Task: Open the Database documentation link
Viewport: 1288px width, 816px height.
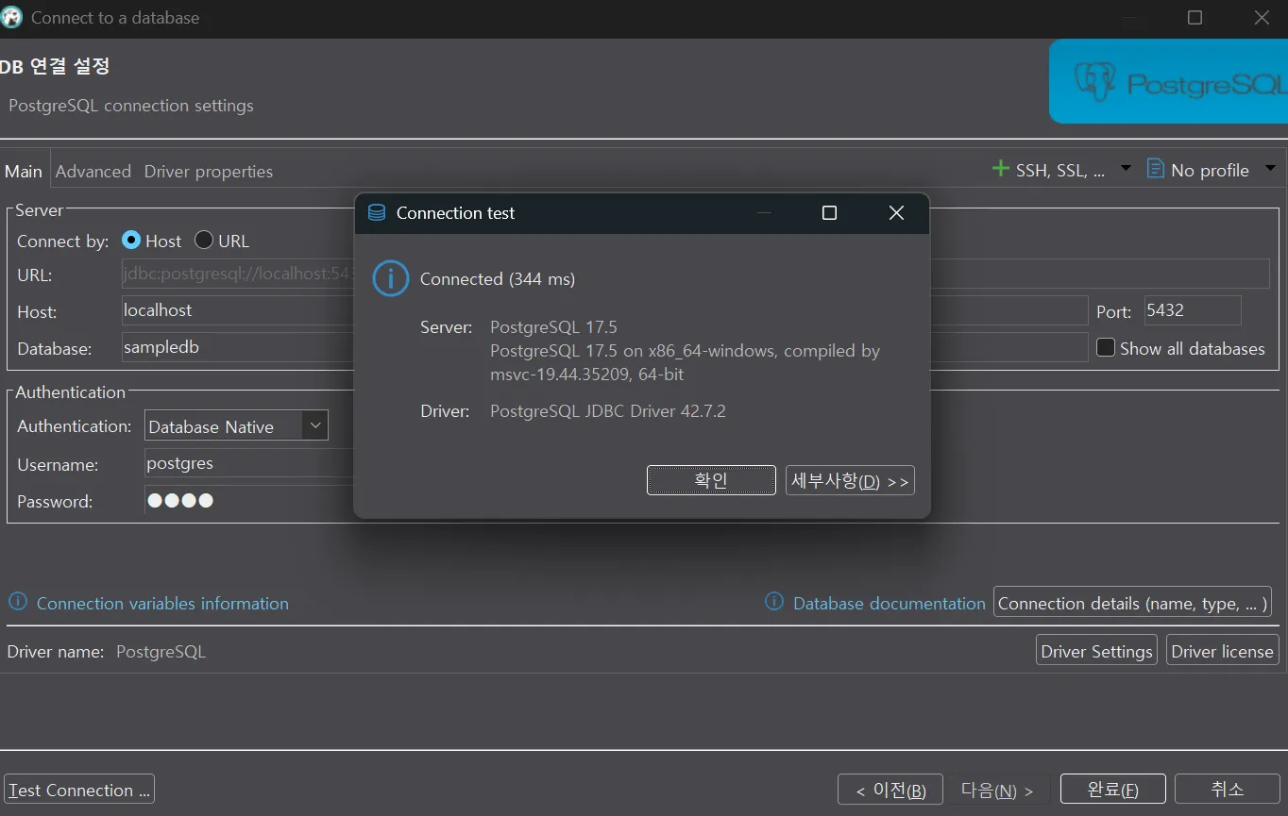Action: tap(890, 603)
